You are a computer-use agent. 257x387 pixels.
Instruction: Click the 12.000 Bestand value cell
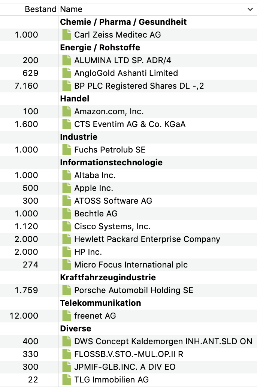(x=24, y=316)
